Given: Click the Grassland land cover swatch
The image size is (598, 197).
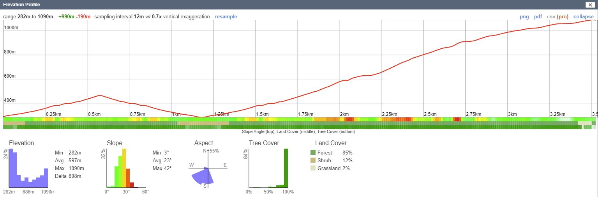Looking at the screenshot, I should pyautogui.click(x=313, y=168).
